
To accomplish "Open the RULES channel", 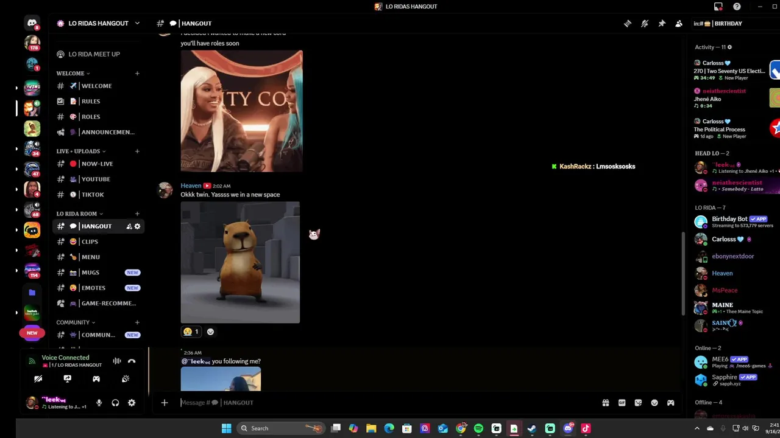I will click(99, 101).
